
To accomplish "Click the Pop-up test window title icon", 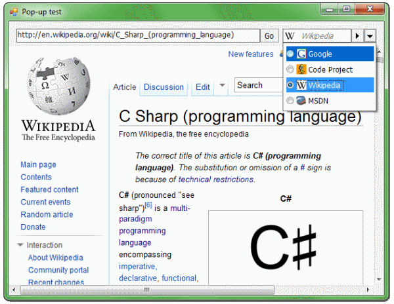I will coord(14,12).
